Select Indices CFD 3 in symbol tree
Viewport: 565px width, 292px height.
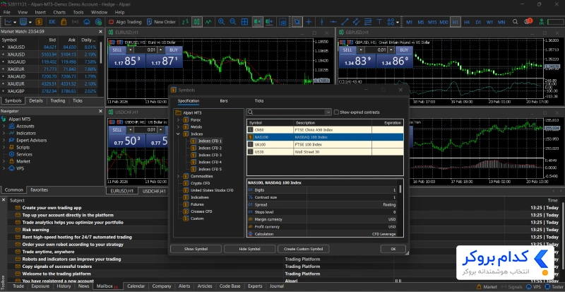coord(210,155)
